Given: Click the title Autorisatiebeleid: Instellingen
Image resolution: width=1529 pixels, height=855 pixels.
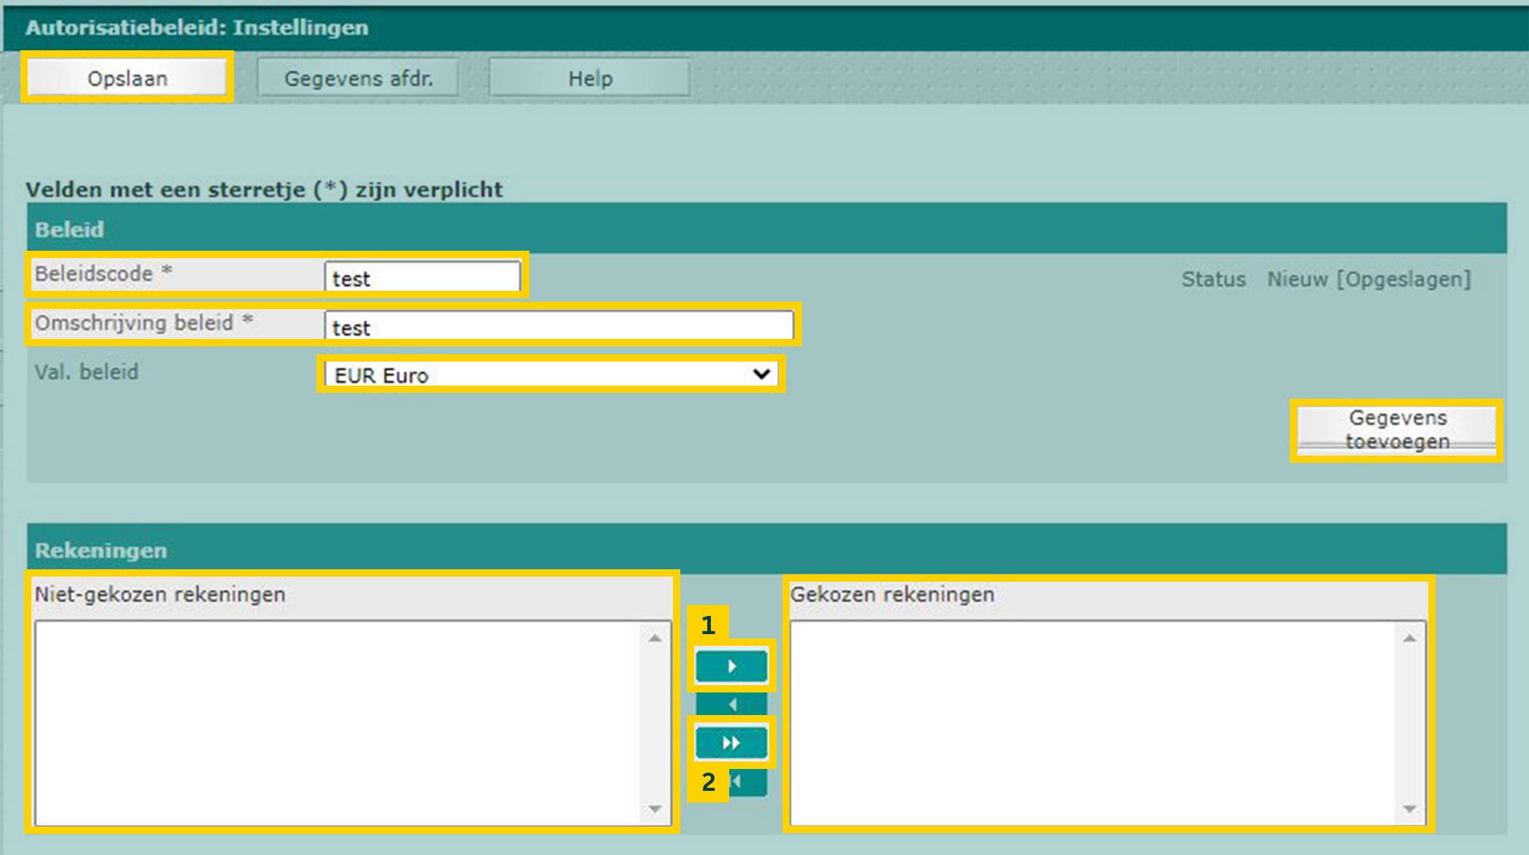Looking at the screenshot, I should coord(197,28).
